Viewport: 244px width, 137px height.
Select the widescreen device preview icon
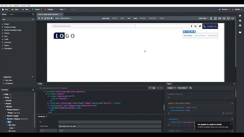[233, 18]
